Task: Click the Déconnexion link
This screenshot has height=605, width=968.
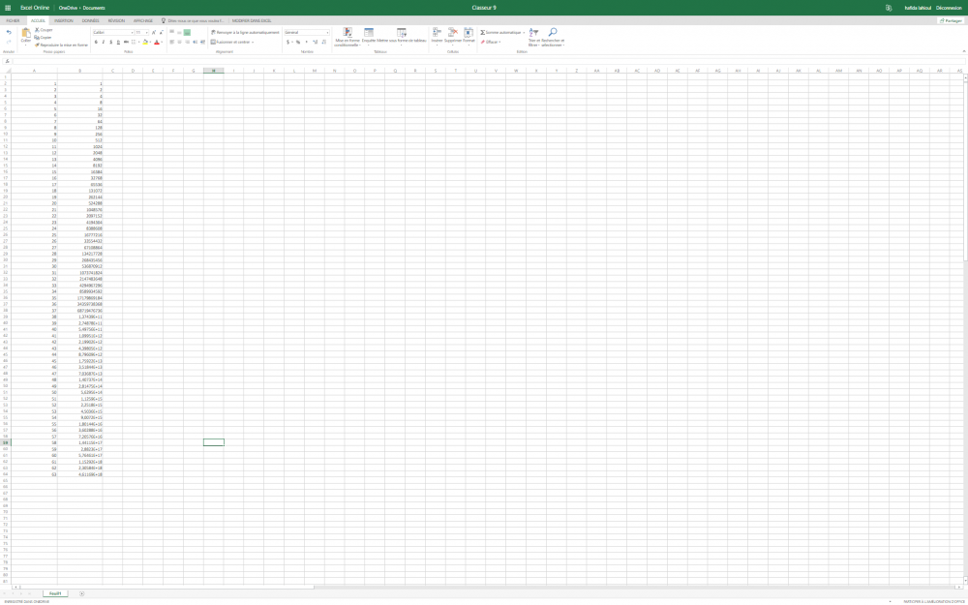Action: (949, 7)
